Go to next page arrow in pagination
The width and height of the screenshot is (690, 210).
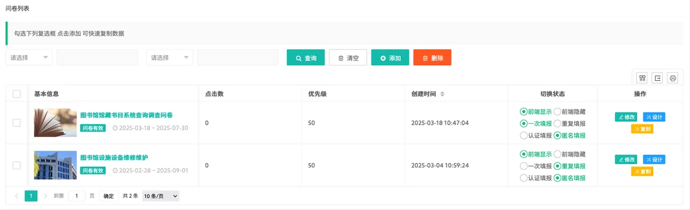[x=45, y=196]
